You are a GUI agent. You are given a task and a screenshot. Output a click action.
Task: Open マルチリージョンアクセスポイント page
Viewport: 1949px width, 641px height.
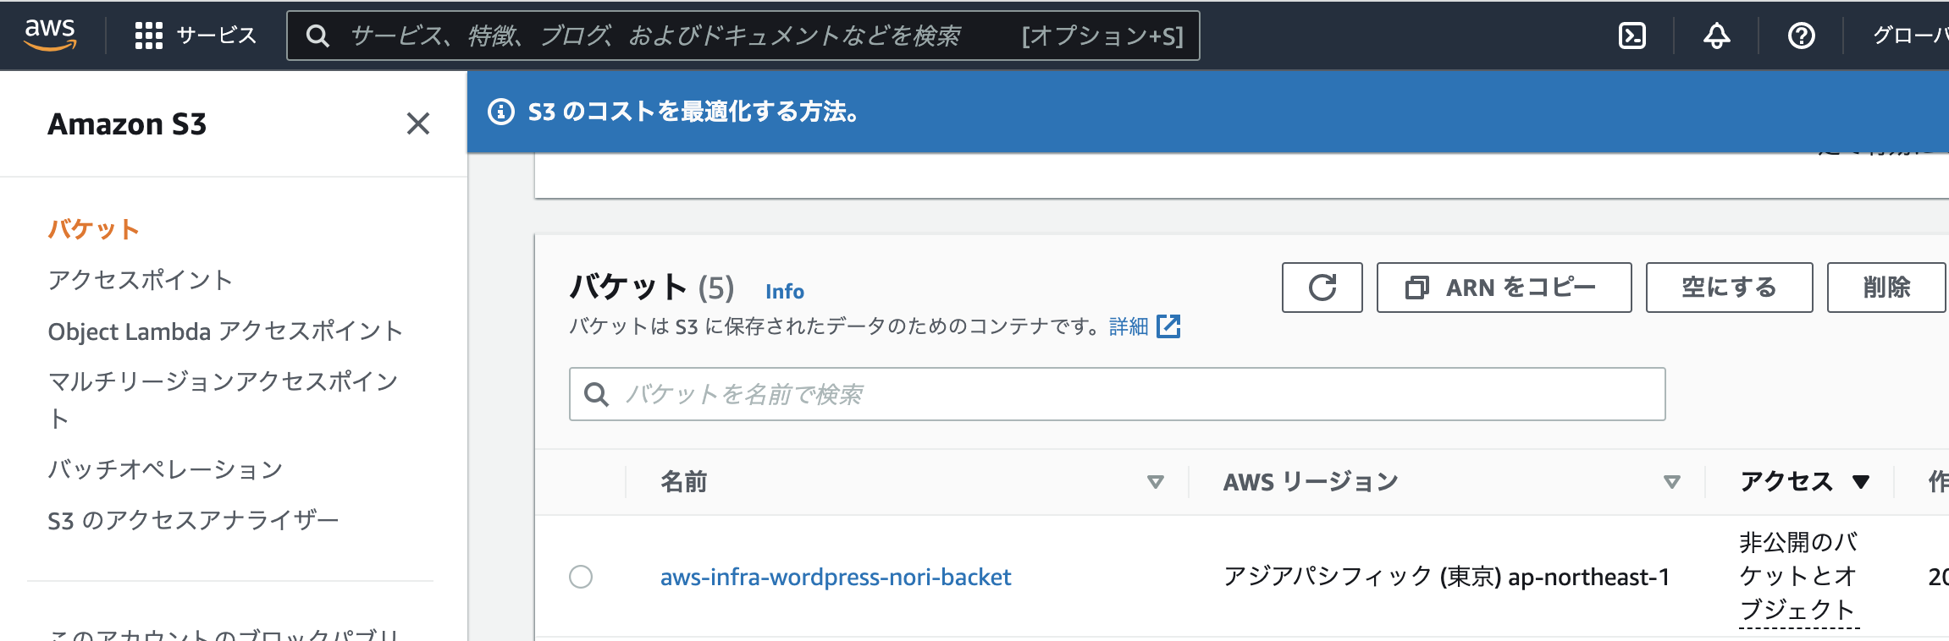coord(224,400)
